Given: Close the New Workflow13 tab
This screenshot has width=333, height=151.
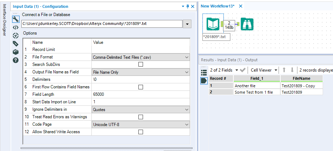Looking at the screenshot, I should point(240,6).
